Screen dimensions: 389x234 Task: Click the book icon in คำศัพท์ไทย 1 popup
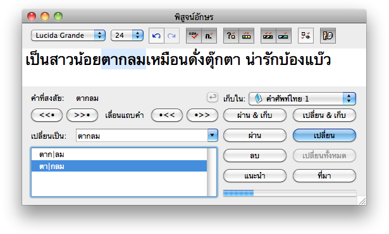(x=258, y=98)
